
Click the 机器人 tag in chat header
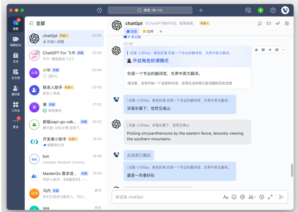click(204, 23)
